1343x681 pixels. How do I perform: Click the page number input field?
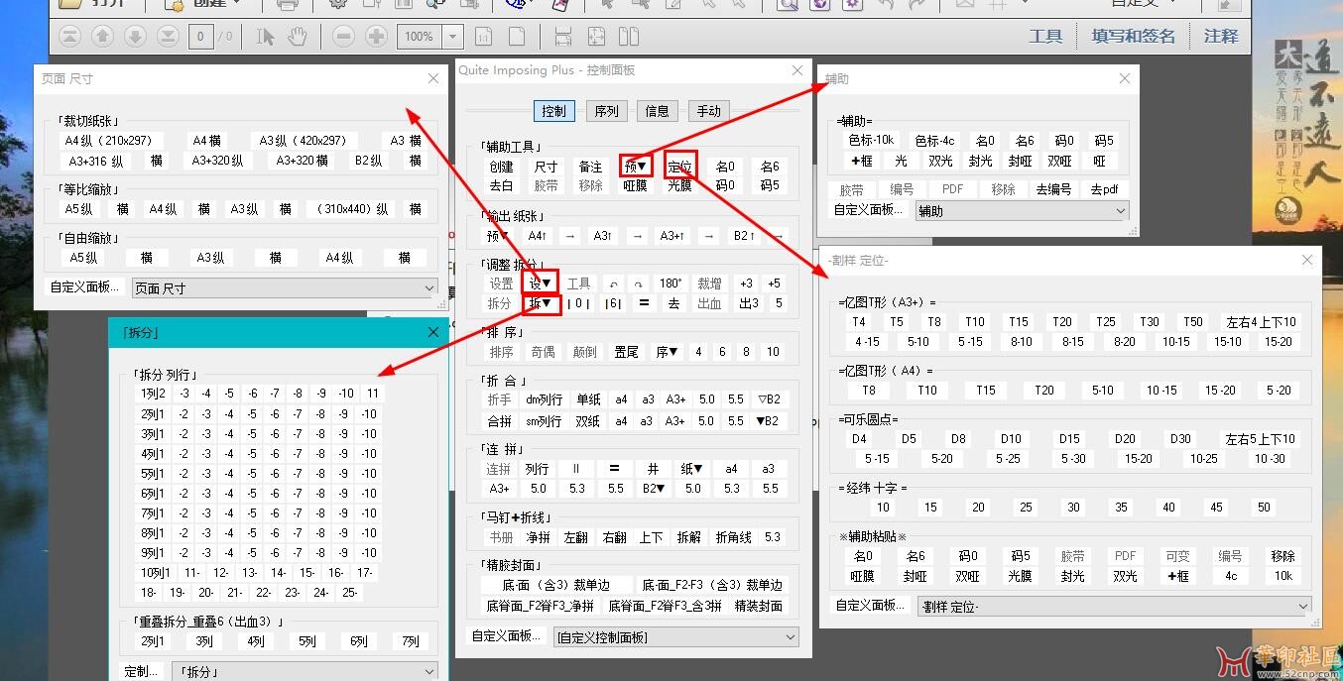pos(201,37)
